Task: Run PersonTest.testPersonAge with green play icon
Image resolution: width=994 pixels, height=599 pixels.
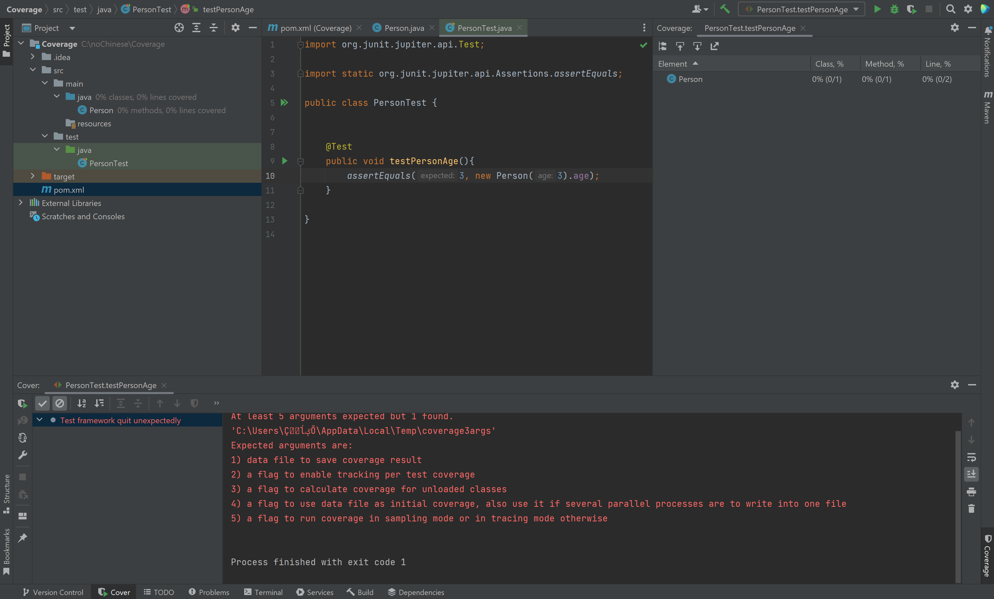Action: (877, 9)
